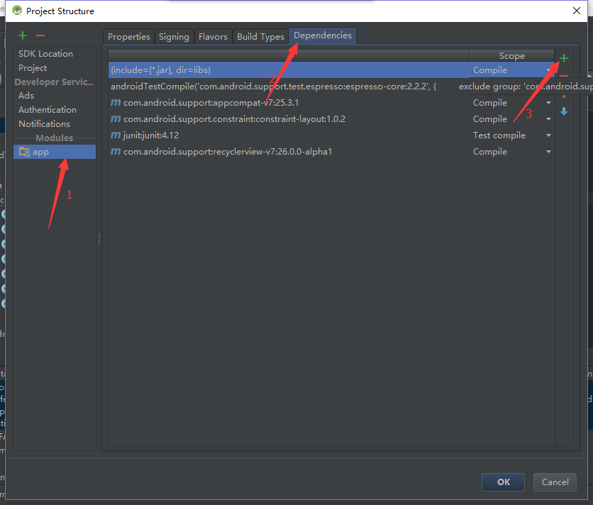Image resolution: width=593 pixels, height=505 pixels.
Task: Open scope dropdown for libs jar row
Action: pyautogui.click(x=548, y=70)
